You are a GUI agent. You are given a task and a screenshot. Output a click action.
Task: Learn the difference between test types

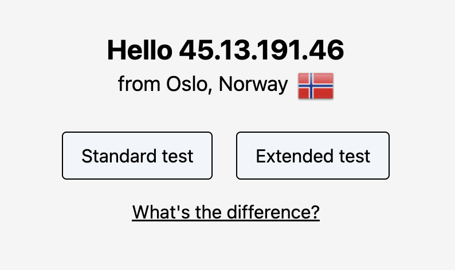(x=226, y=212)
